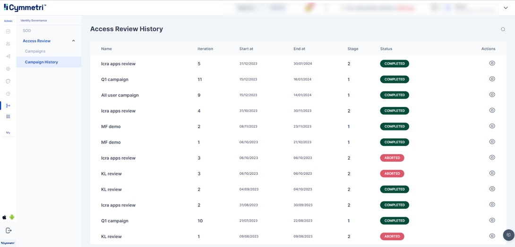This screenshot has height=247, width=515.
Task: Click the logout icon in left sidebar
Action: pyautogui.click(x=8, y=231)
